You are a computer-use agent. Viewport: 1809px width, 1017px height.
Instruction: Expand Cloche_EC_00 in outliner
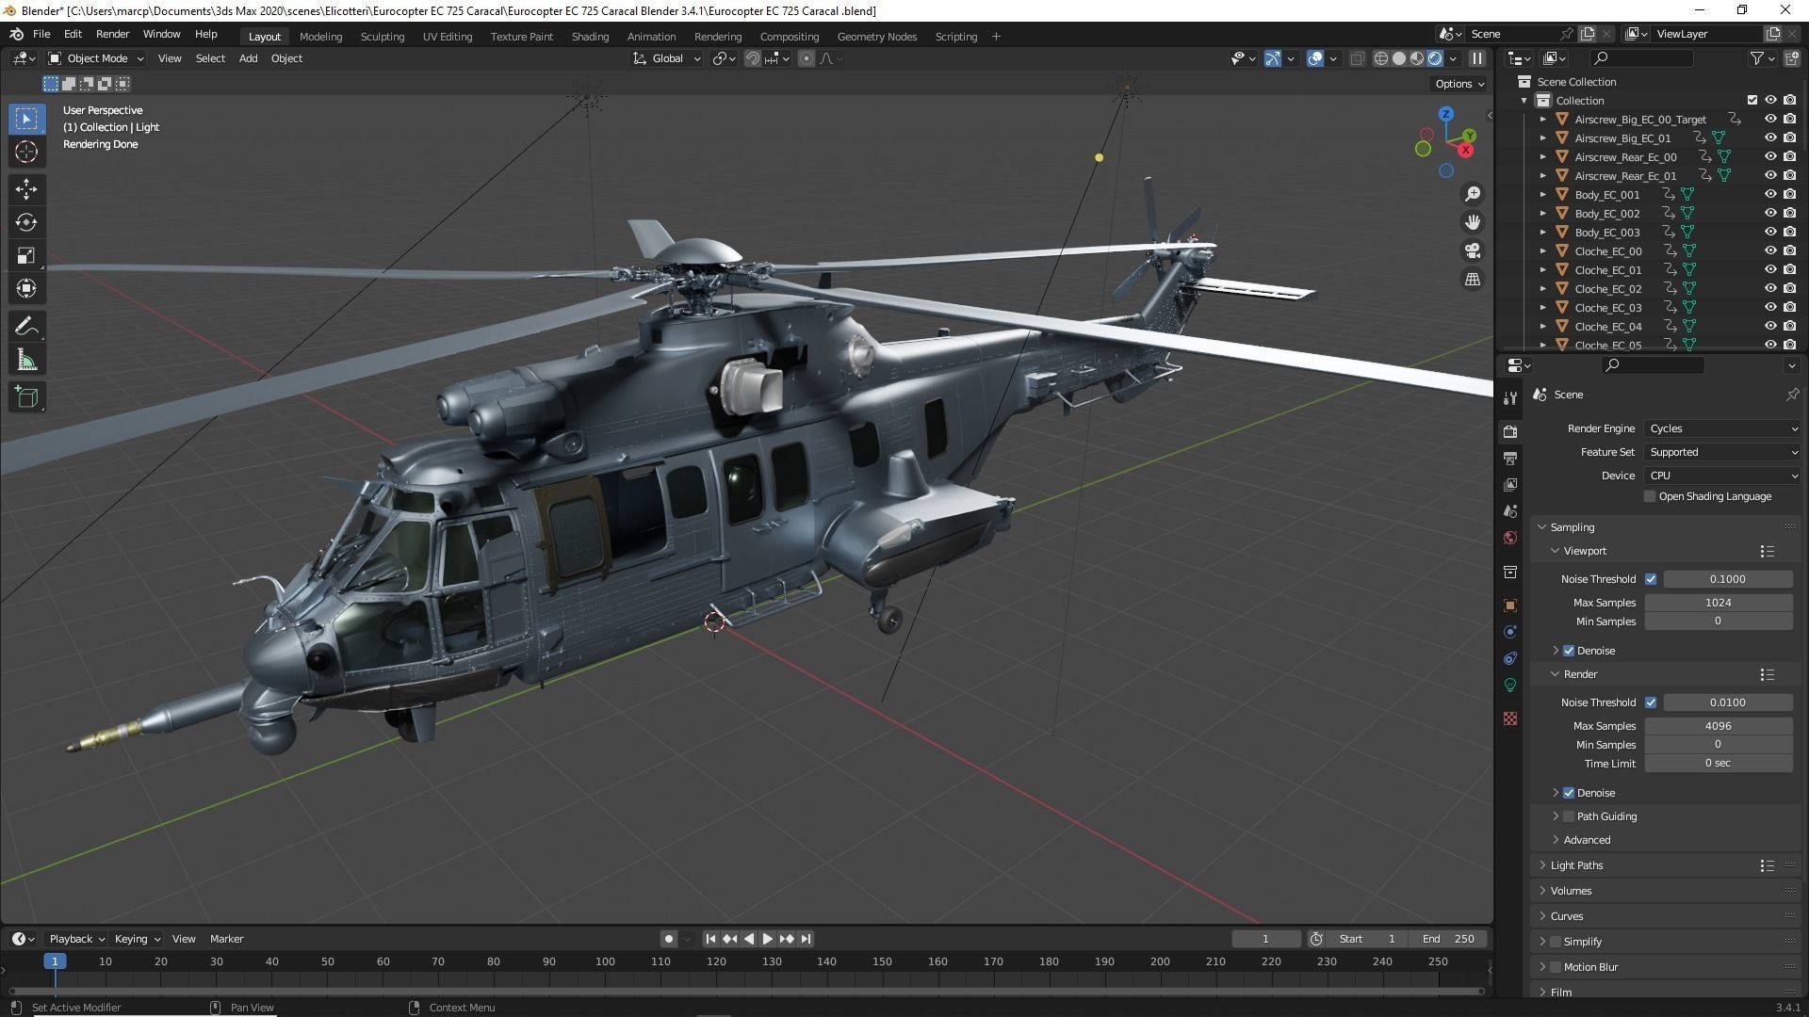point(1543,251)
